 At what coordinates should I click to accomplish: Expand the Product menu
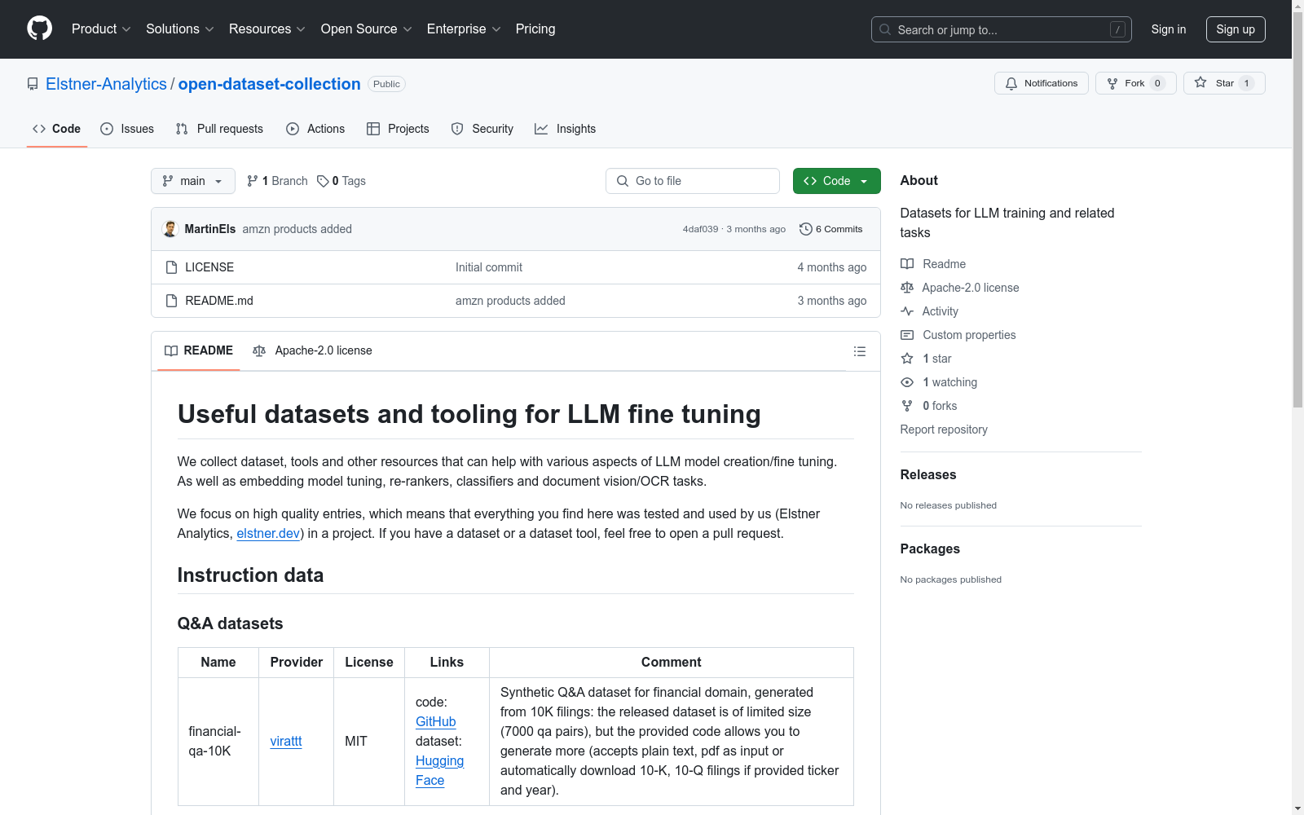[x=101, y=29]
